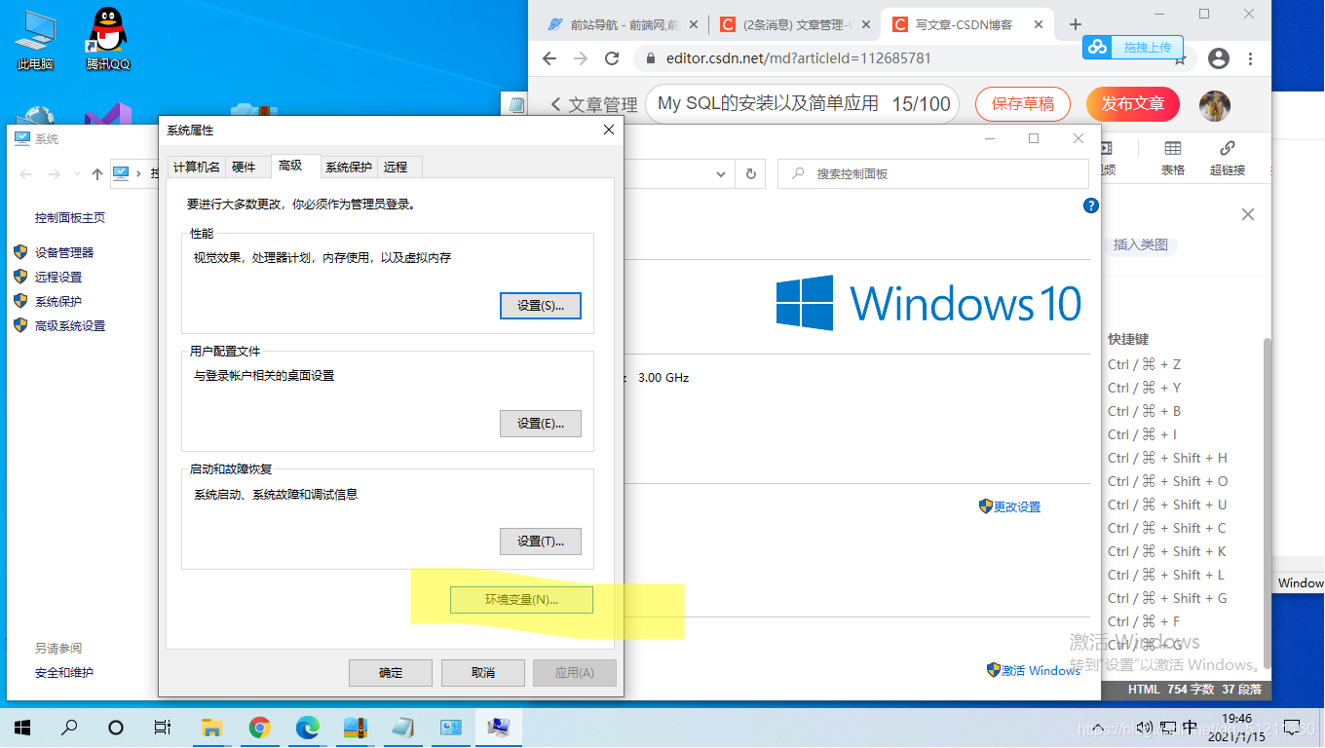Image resolution: width=1325 pixels, height=748 pixels.
Task: Open taskbar search magnifier
Action: [x=69, y=728]
